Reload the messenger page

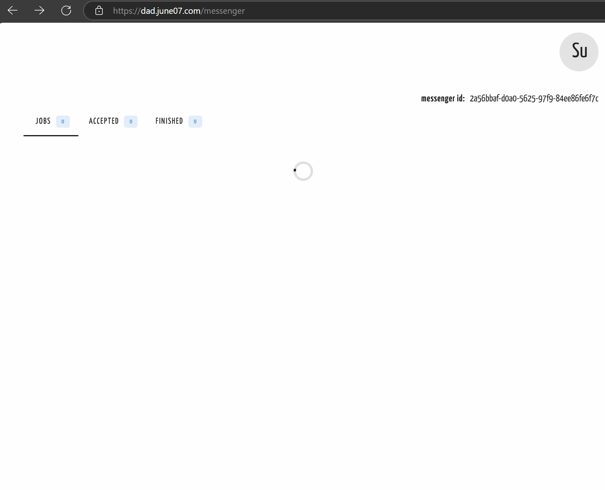(66, 11)
